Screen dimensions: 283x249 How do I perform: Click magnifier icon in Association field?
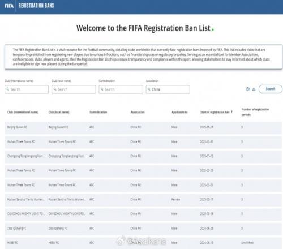click(149, 89)
